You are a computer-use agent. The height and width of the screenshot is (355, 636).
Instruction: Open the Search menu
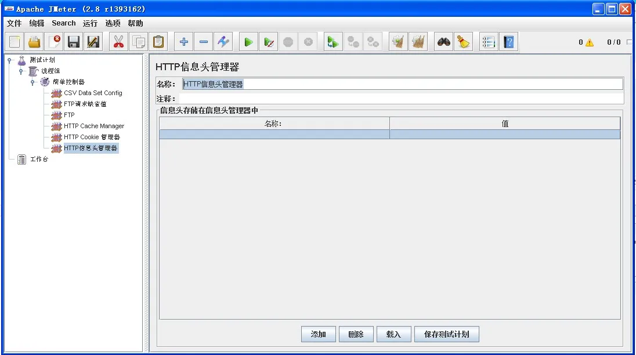[64, 23]
